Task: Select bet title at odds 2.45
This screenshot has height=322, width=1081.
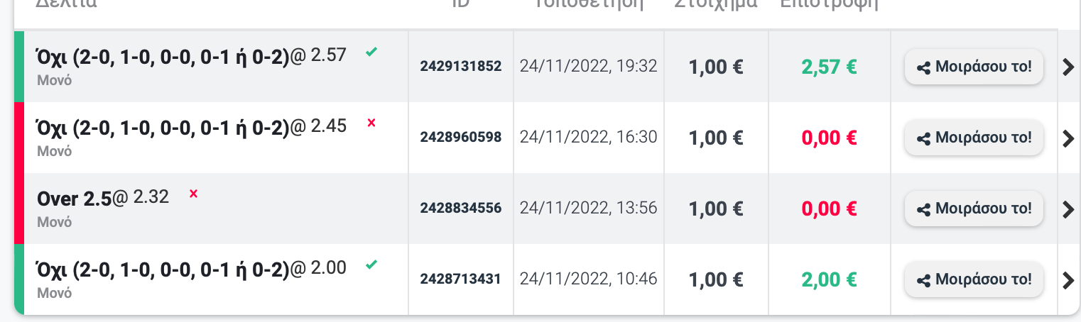Action: point(192,127)
